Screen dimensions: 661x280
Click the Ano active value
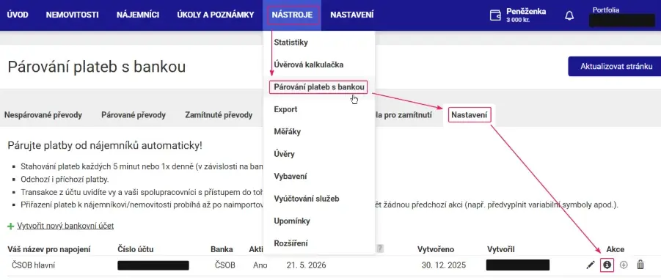pos(260,265)
